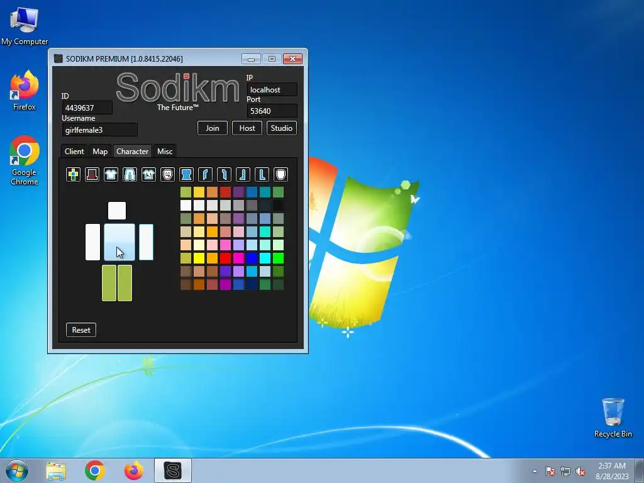644x483 pixels.
Task: Select the plain shirt icon
Action: (111, 175)
